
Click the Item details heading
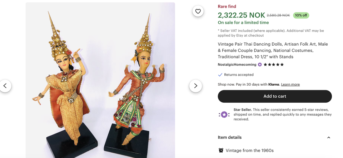pos(230,137)
